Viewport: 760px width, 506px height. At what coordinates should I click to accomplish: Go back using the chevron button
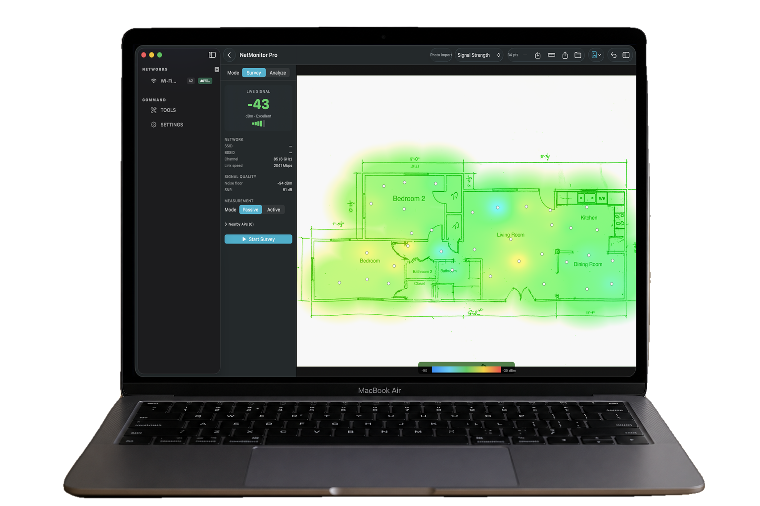tap(229, 55)
